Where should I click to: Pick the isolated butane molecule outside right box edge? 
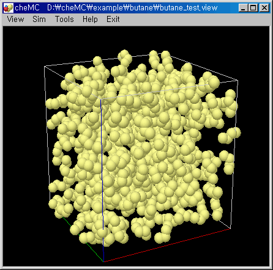[x=230, y=135]
